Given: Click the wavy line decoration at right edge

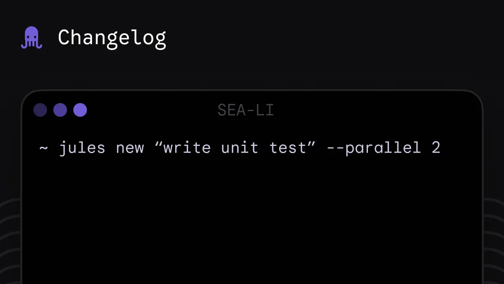Looking at the screenshot, I should tap(494, 236).
